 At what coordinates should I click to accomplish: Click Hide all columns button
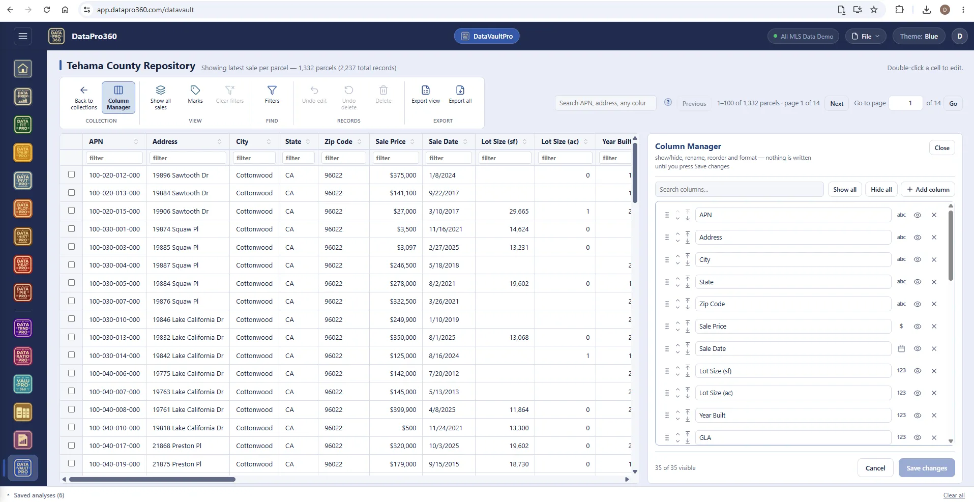pyautogui.click(x=881, y=189)
